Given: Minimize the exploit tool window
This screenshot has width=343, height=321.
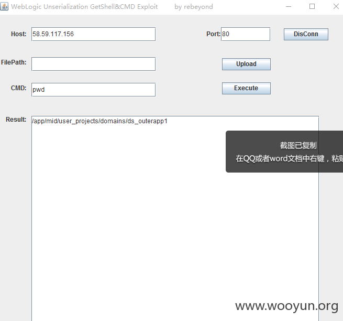Looking at the screenshot, I should pyautogui.click(x=289, y=7).
